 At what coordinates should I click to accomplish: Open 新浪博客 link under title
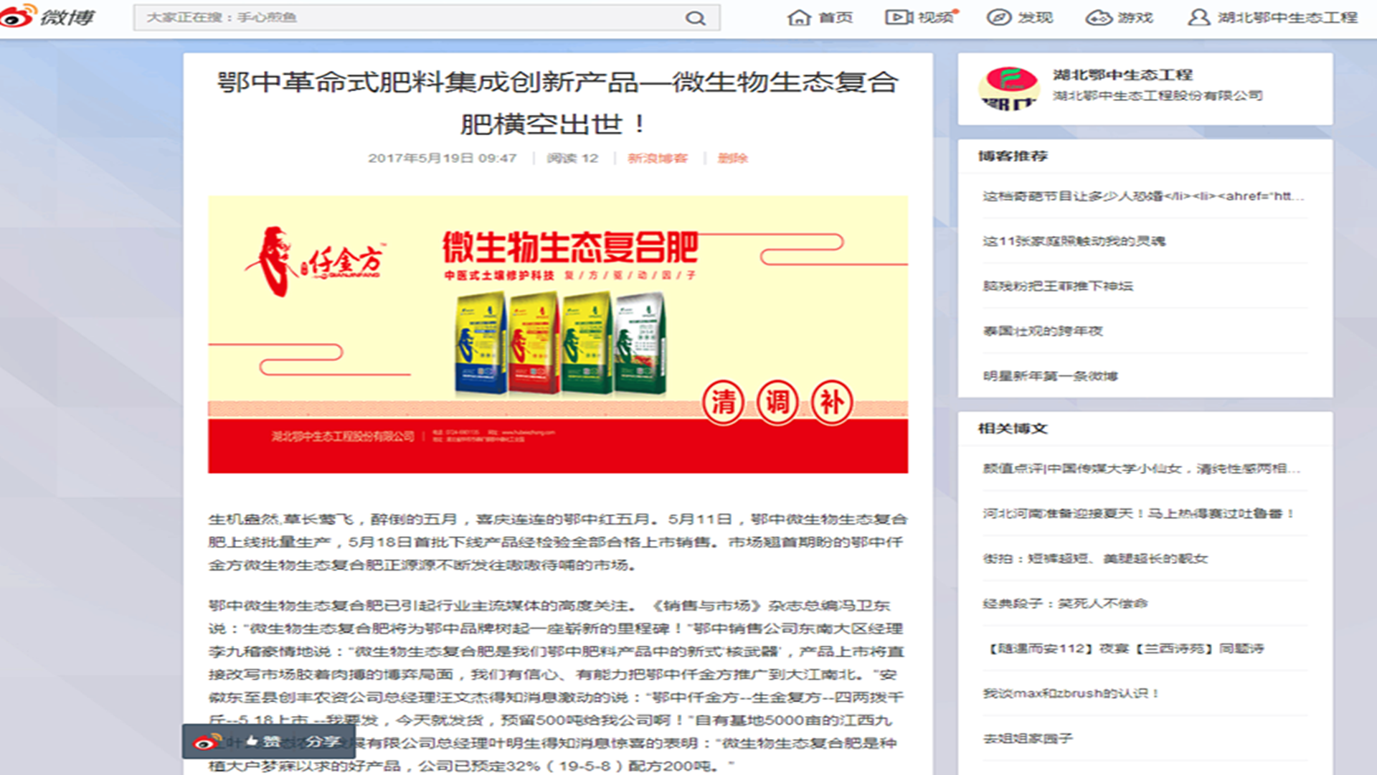tap(657, 158)
